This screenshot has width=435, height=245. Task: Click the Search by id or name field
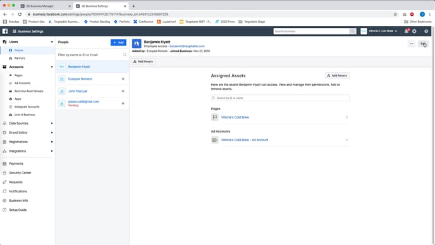[280, 98]
